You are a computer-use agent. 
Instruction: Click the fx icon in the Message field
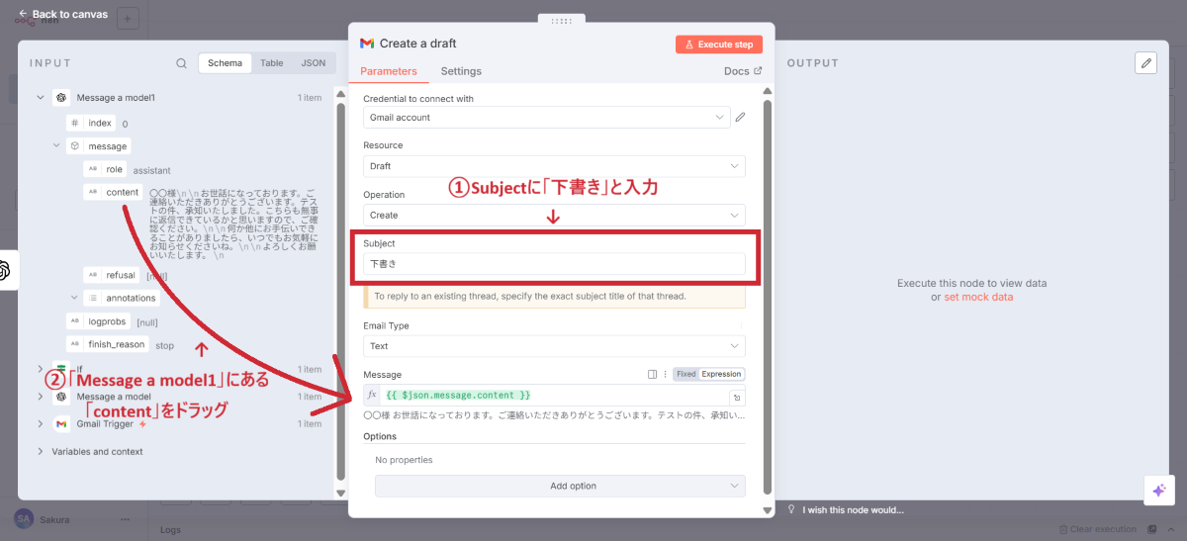(373, 395)
